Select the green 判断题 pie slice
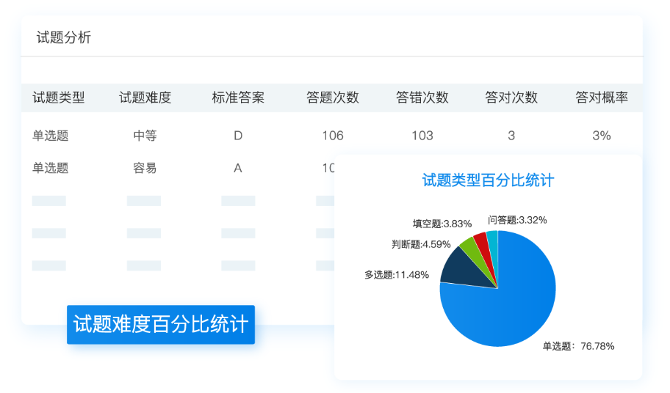Image resolution: width=670 pixels, height=393 pixels. tap(473, 250)
